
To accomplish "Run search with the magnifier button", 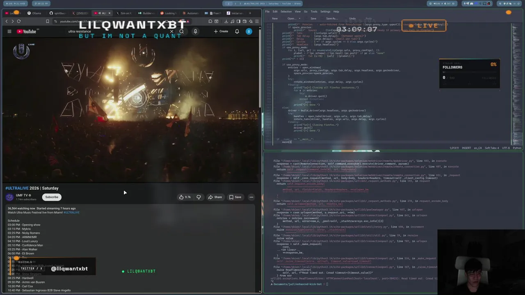I will [181, 32].
